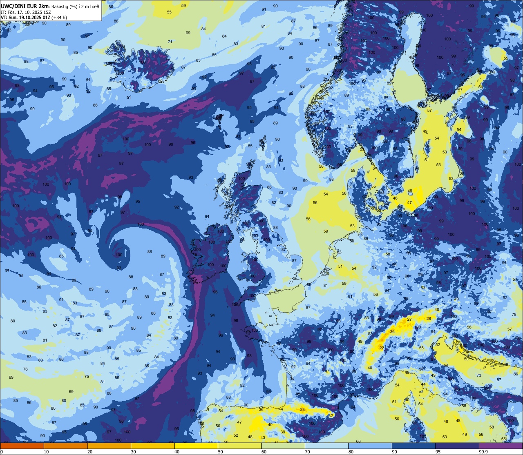Screen dimensions: 523x455
Task: Click the 70–80 light blue legend segment
Action: [x=326, y=446]
